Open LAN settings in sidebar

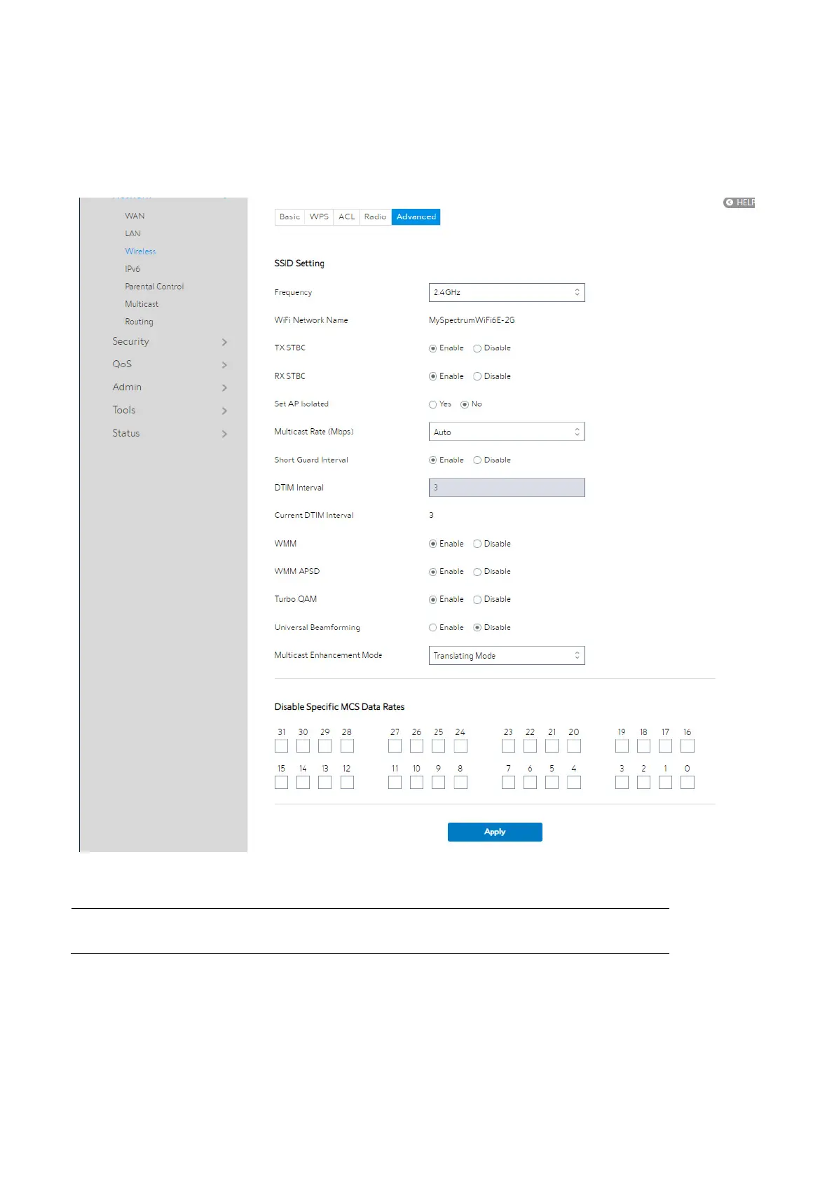coord(132,233)
